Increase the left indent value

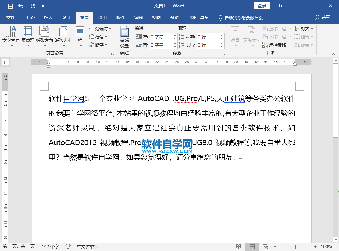(175, 35)
